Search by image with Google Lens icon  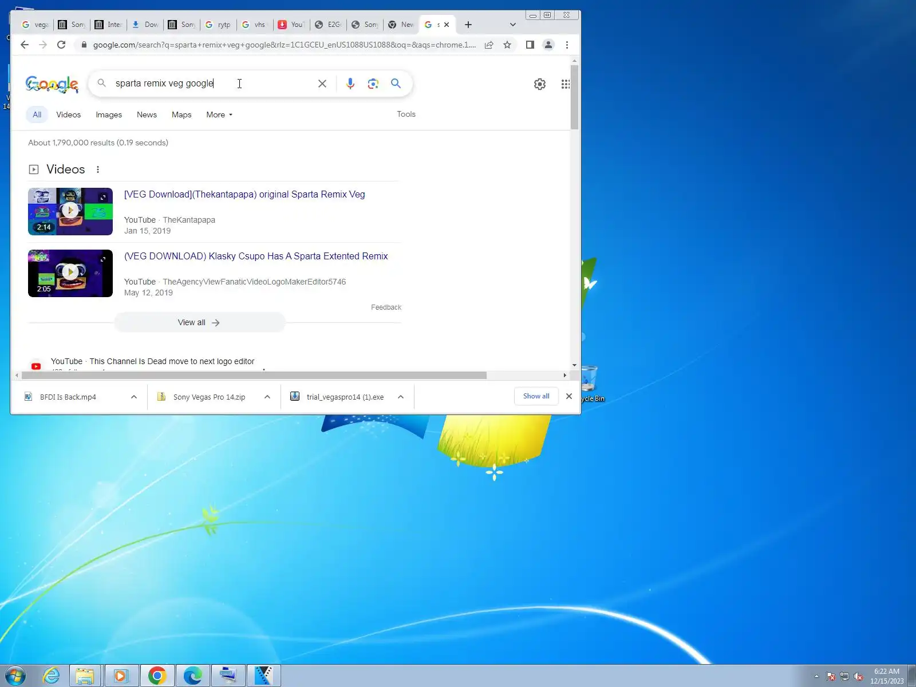coord(373,84)
